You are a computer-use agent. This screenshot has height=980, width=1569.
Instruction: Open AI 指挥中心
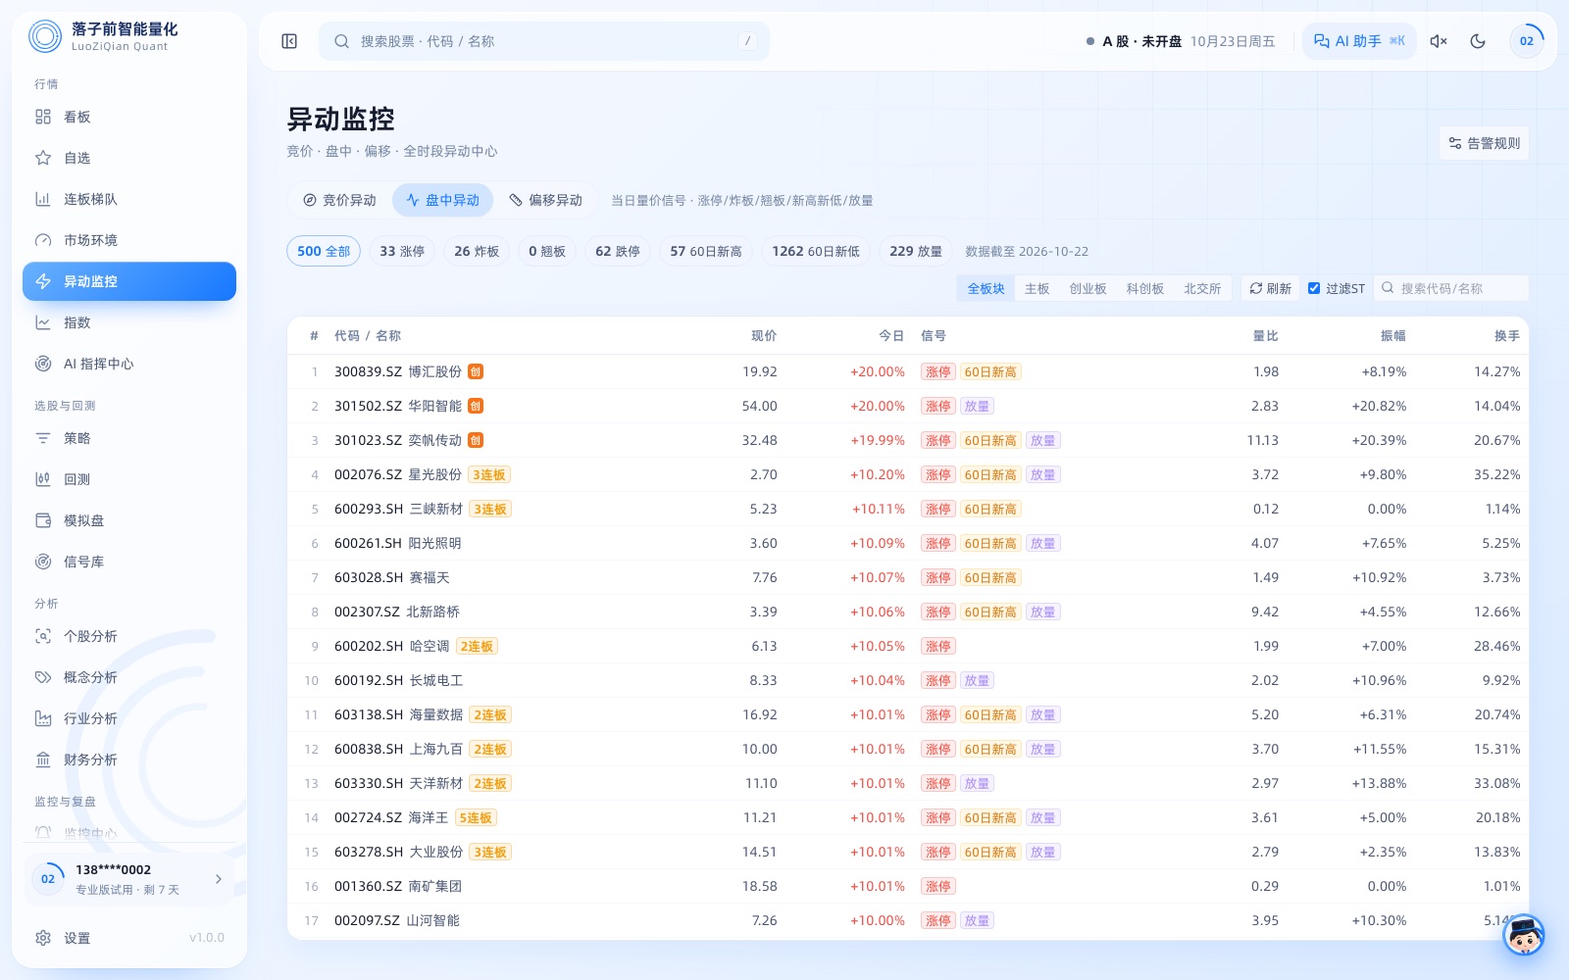pyautogui.click(x=129, y=364)
